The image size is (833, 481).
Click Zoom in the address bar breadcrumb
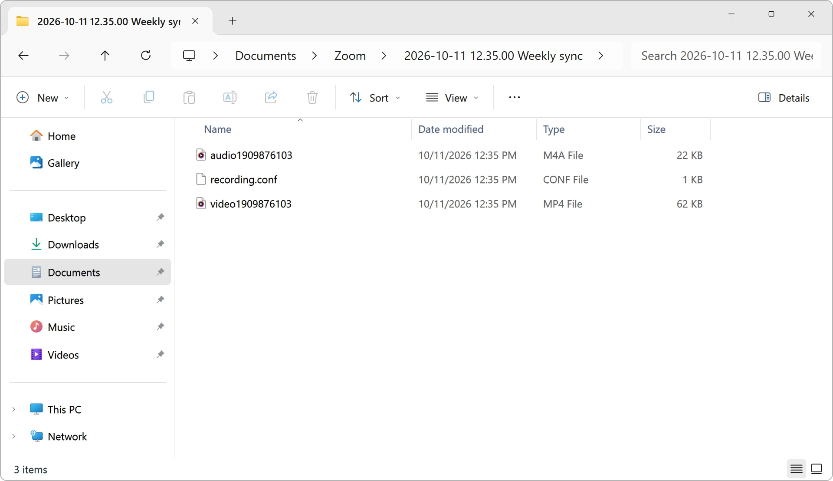tap(350, 56)
